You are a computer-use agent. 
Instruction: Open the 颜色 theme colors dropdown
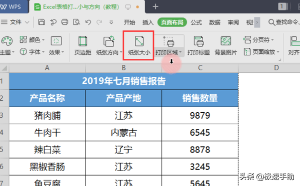[32, 40]
